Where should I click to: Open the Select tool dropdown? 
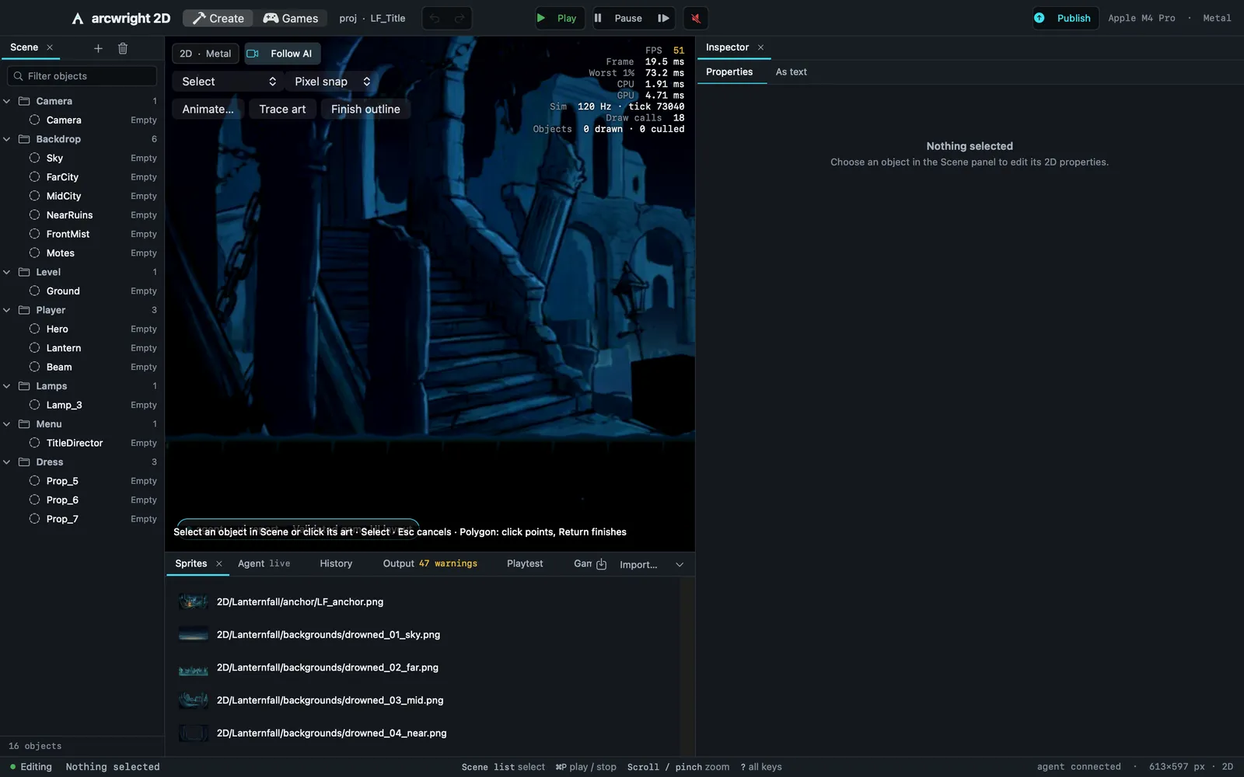228,82
